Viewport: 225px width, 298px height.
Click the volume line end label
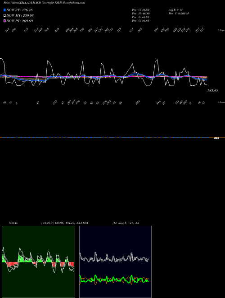coord(216,138)
